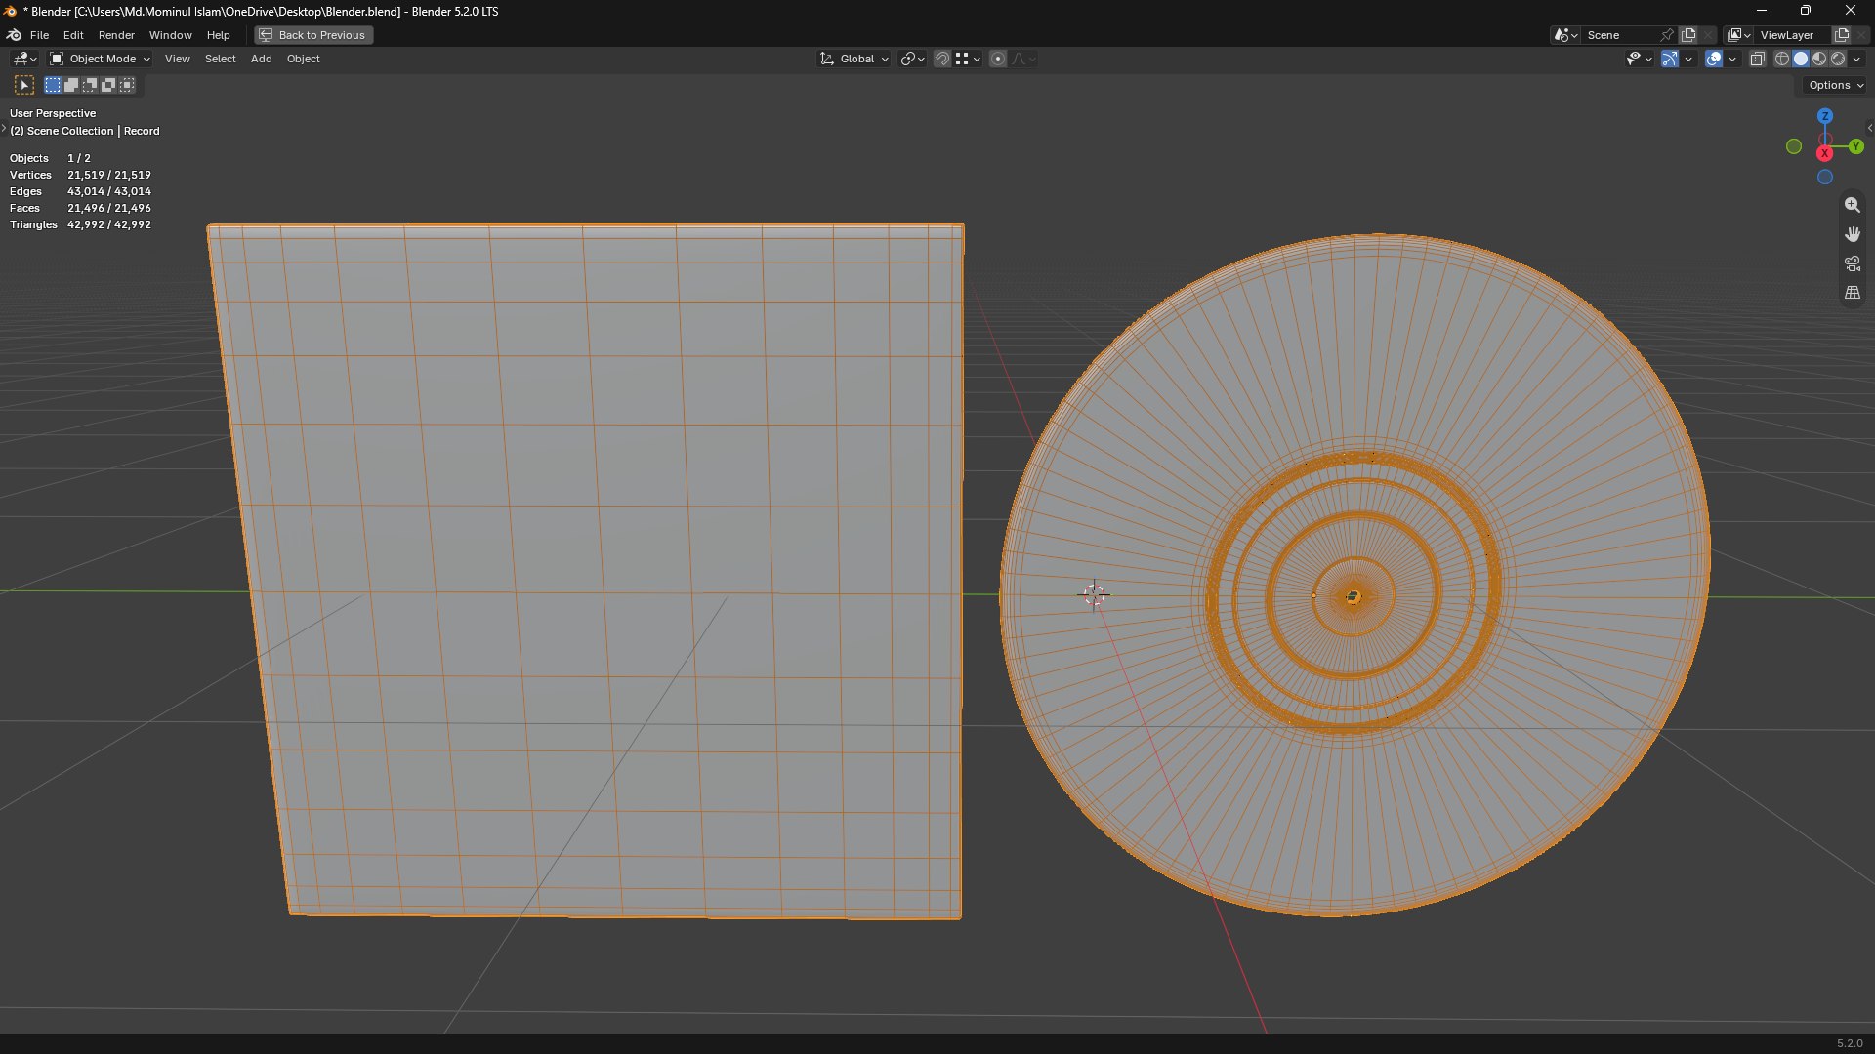
Task: Pin the scene with the pin icon
Action: (1667, 35)
